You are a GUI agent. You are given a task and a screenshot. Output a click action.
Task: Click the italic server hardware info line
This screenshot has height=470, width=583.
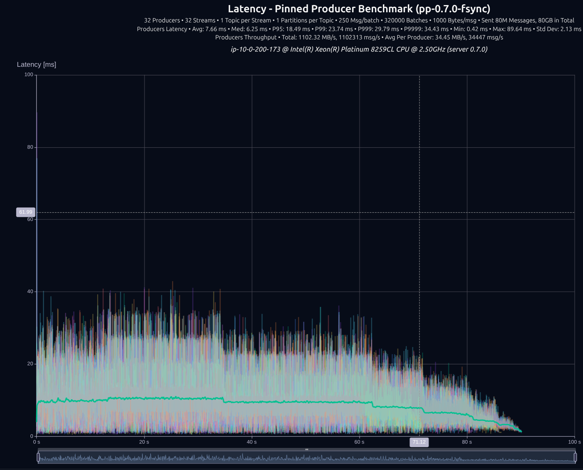point(359,49)
